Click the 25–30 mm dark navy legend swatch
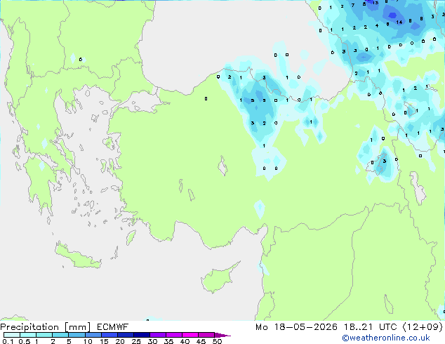Screen dimensions: 445x344 pos(141,335)
